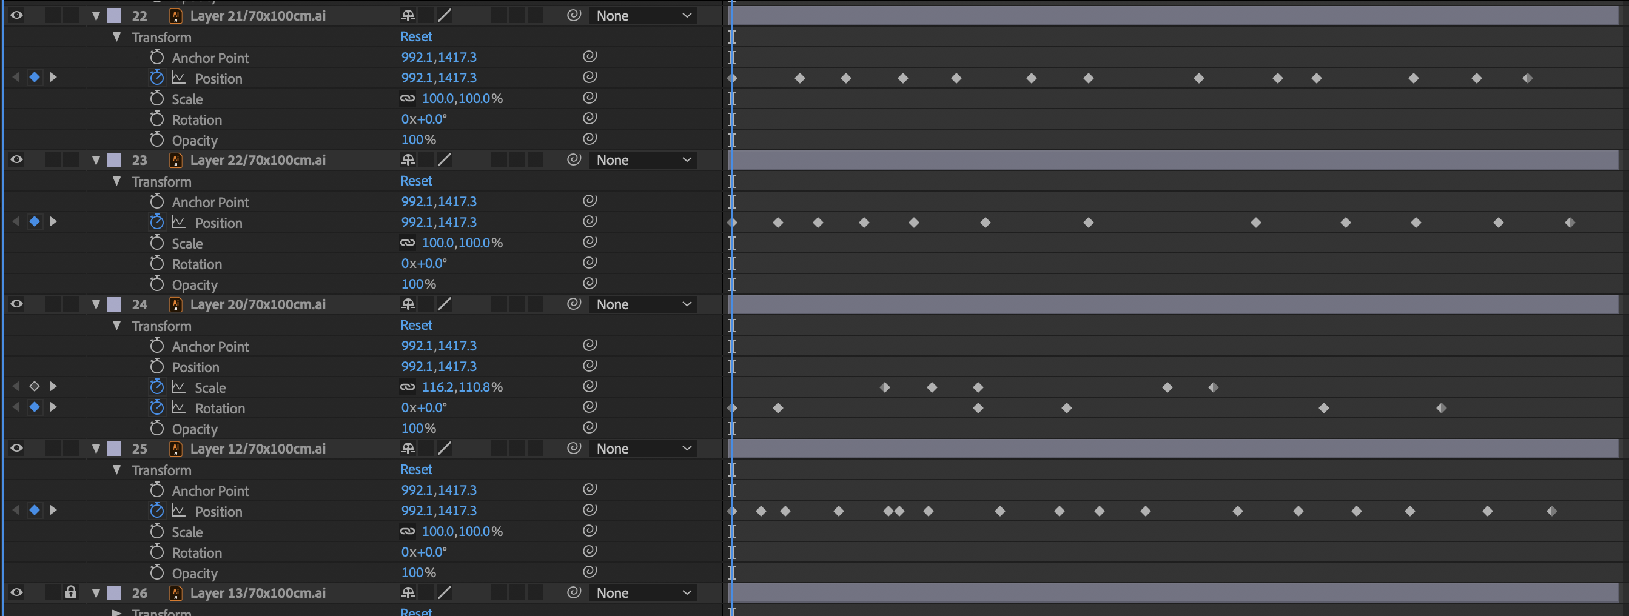Screen dimensions: 1629x616
Task: Click pick whip spiral for Layer 22 Position
Action: point(589,221)
